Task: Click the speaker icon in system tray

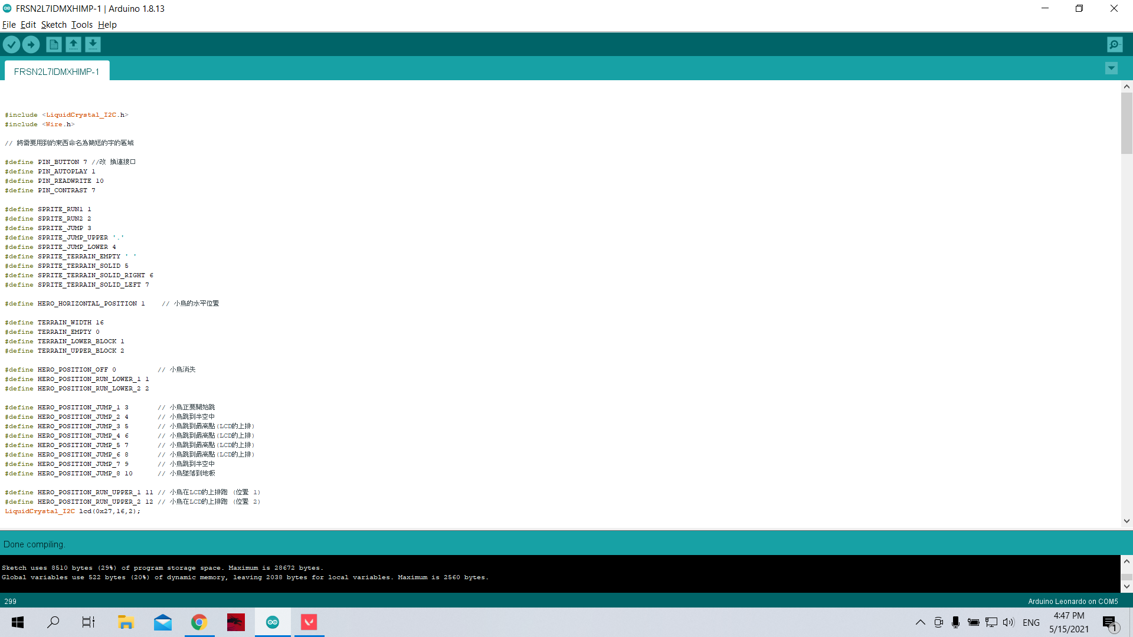Action: pos(1008,622)
